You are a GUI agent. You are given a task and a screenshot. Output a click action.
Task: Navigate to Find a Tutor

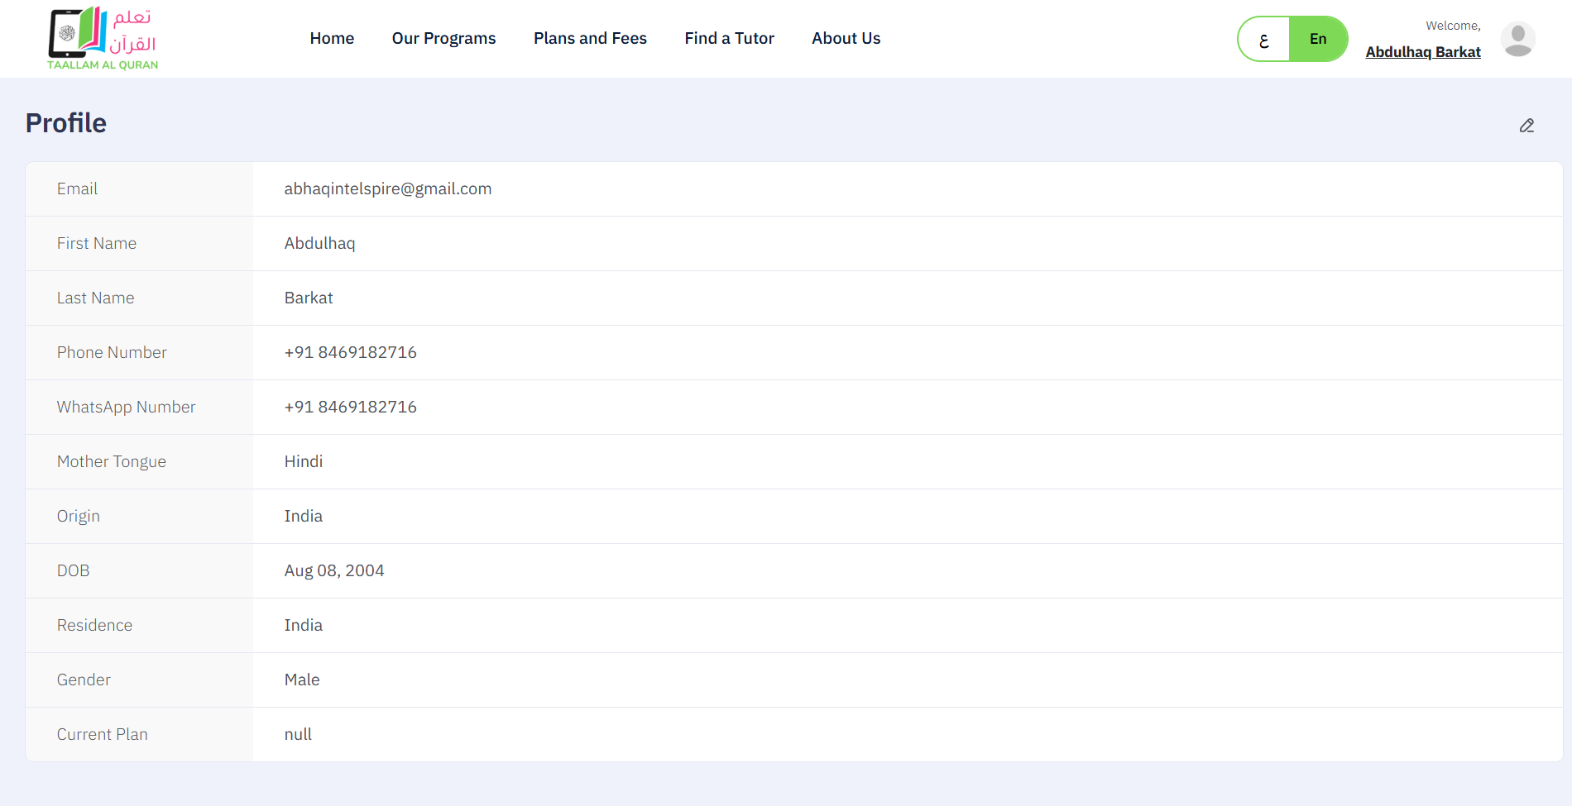[729, 38]
